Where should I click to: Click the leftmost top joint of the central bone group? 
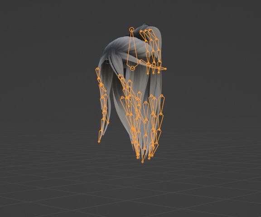[122, 97]
